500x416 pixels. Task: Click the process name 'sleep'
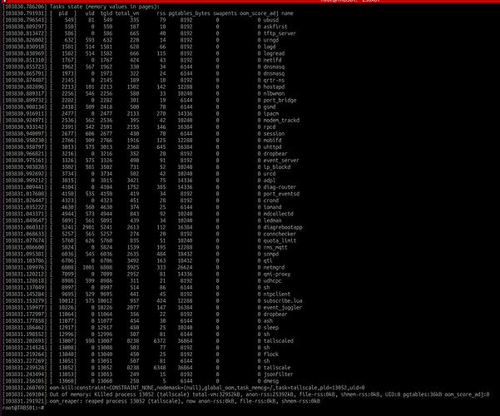[x=271, y=328]
